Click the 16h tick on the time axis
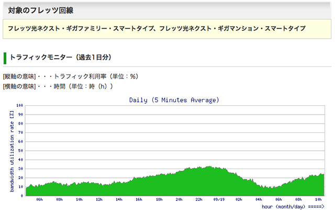This screenshot has width=335, height=212. (x=139, y=199)
